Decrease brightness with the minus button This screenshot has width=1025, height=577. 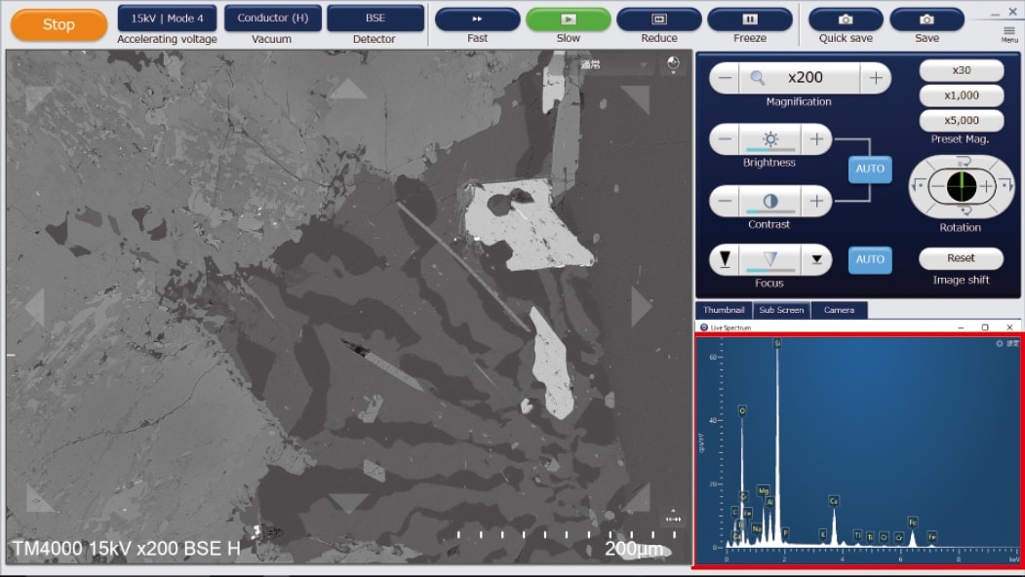click(725, 139)
